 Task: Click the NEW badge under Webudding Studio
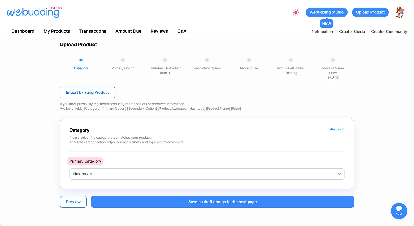(326, 24)
